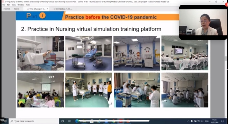Viewport: 228px width, 124px height.
Task: Expand hidden system tray icons
Action: 188,121
